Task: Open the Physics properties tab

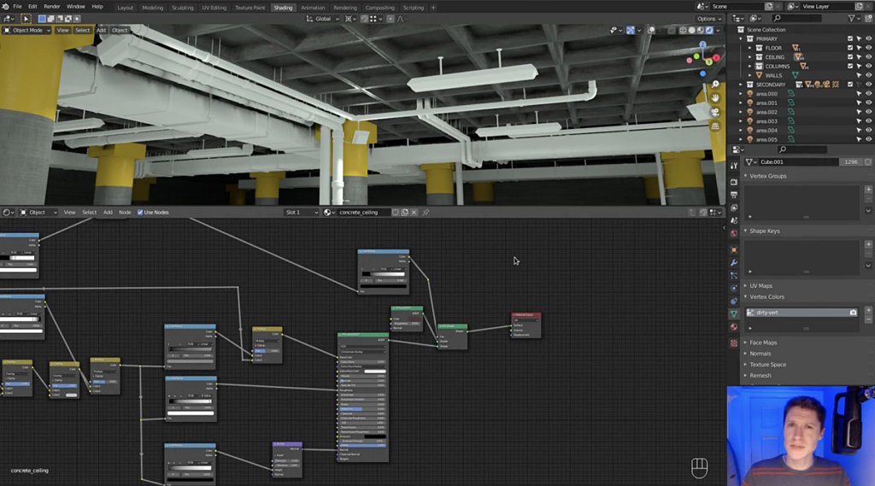Action: pos(734,289)
